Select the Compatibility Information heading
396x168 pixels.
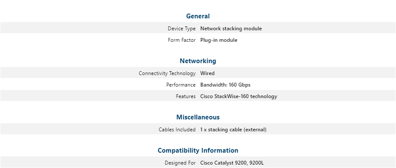tap(198, 151)
